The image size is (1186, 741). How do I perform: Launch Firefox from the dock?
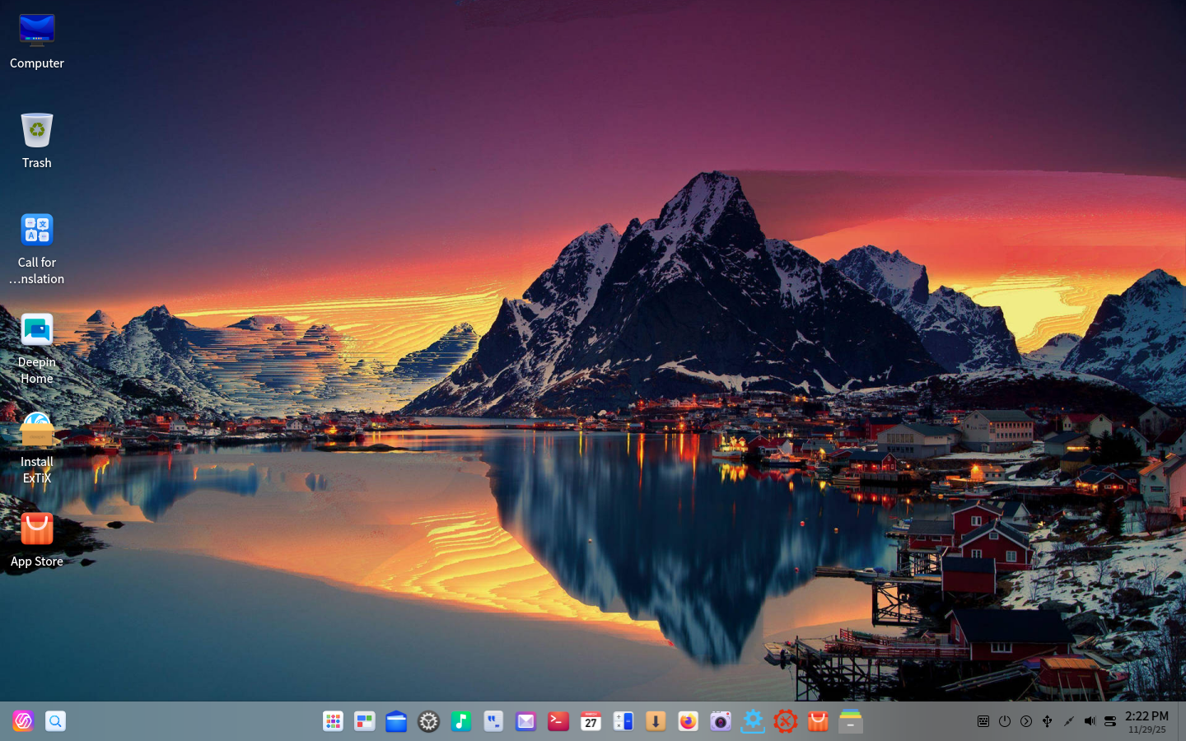(688, 722)
